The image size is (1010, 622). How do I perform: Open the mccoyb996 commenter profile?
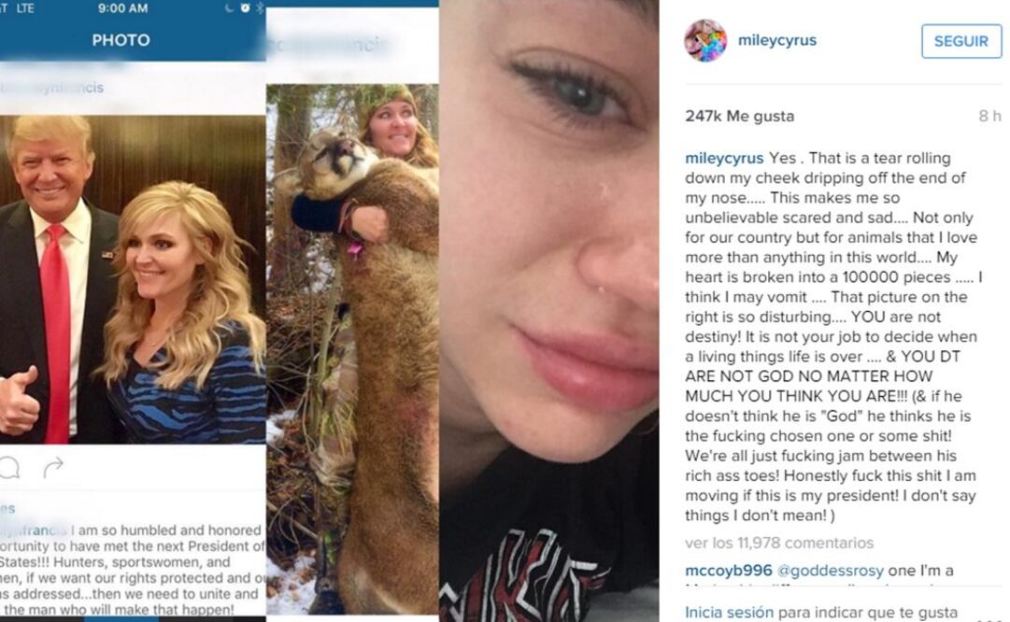729,571
